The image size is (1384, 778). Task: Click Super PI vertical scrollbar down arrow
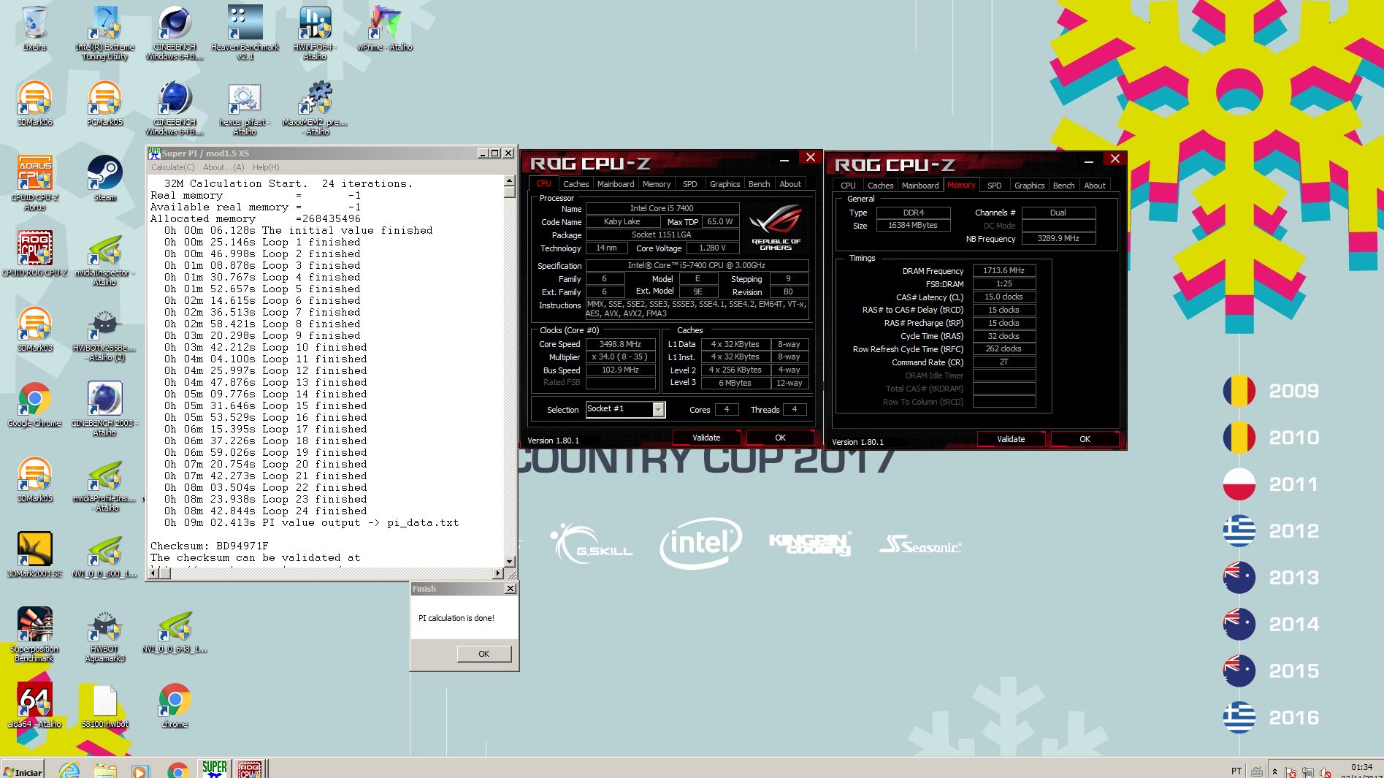(510, 562)
